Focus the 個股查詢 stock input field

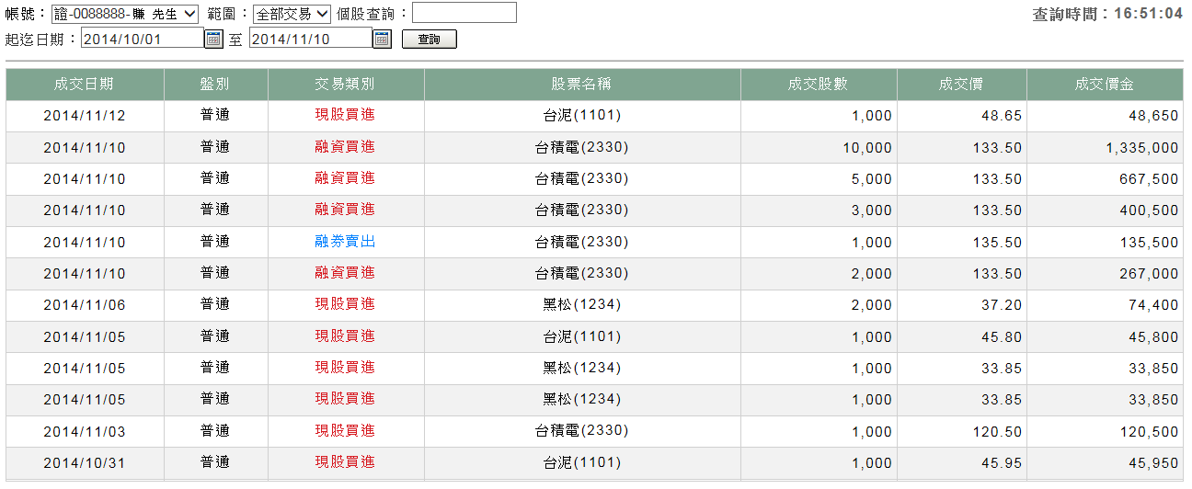pos(464,13)
